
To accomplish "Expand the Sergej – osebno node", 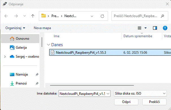I will point(5,57).
